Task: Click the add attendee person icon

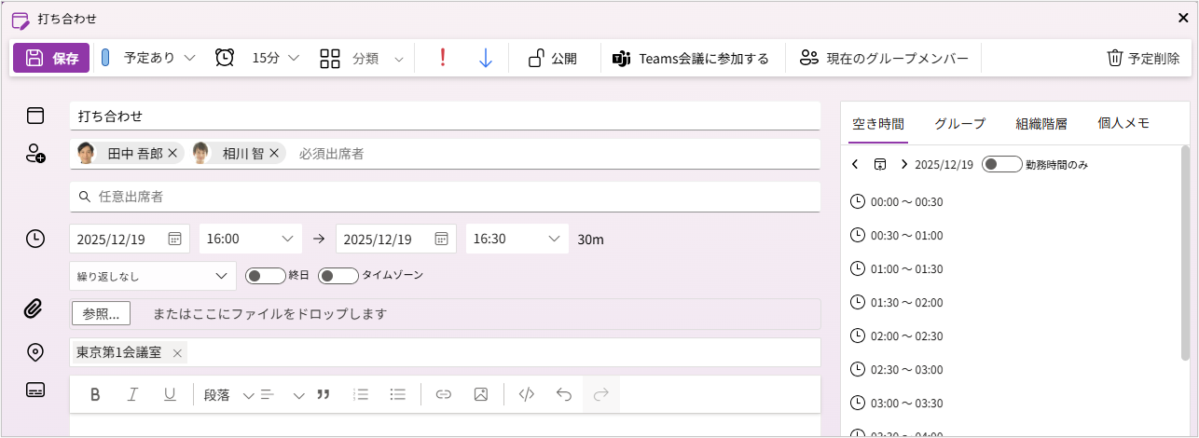Action: click(35, 154)
